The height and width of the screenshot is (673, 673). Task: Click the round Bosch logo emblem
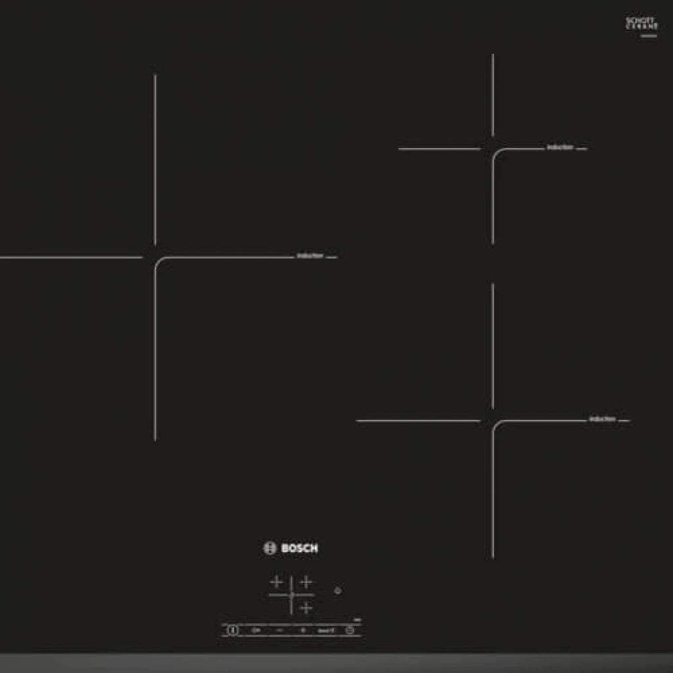pos(269,548)
